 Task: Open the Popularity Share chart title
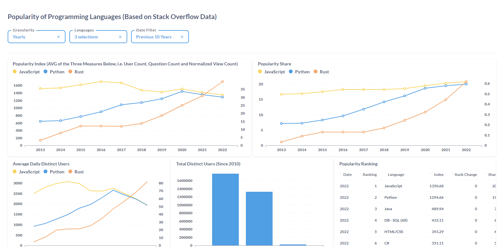(275, 64)
